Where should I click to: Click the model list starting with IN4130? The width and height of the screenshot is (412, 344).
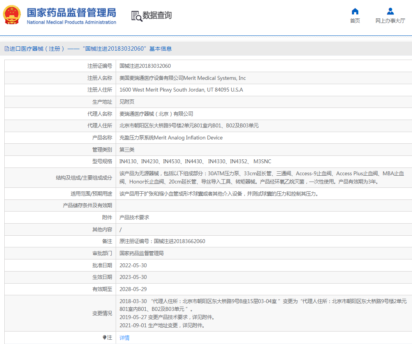pyautogui.click(x=195, y=161)
